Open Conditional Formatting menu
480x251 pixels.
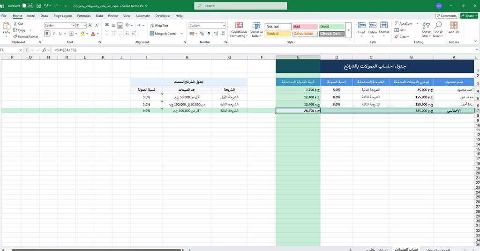(239, 29)
